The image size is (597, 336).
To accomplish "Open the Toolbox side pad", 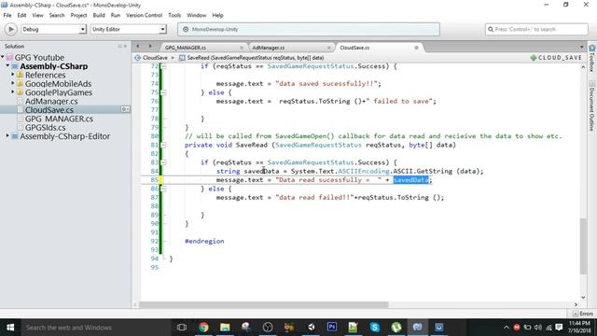I will point(592,58).
